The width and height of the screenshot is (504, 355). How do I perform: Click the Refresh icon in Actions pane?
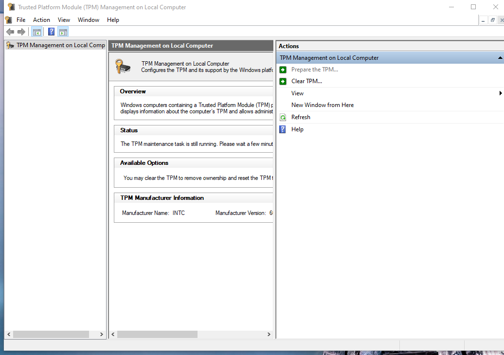(x=283, y=117)
